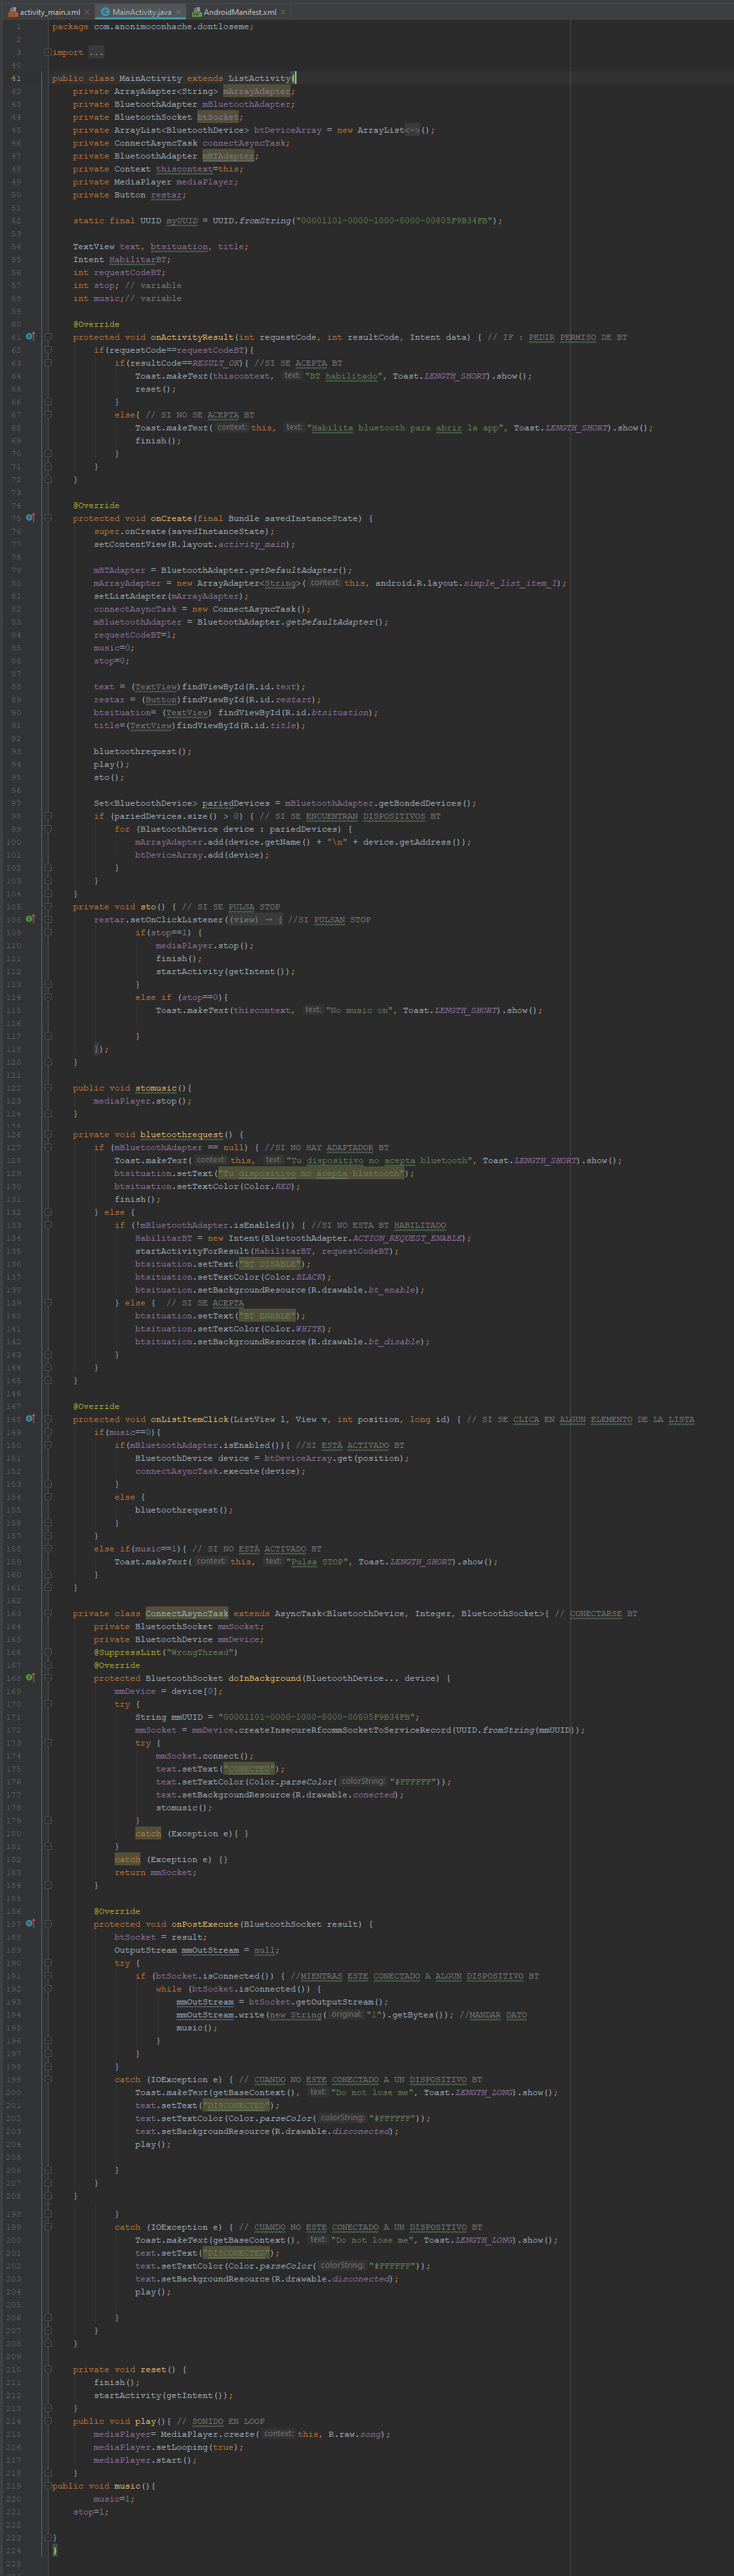This screenshot has height=2576, width=734.
Task: Expand the folded '(view) ->' lambda
Action: (255, 919)
